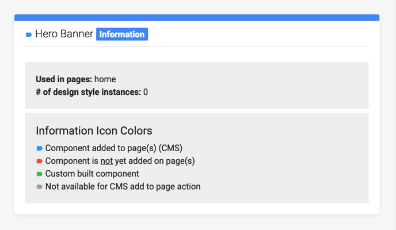This screenshot has height=230, width=396.
Task: Click the underlined word 'not'
Action: [106, 161]
